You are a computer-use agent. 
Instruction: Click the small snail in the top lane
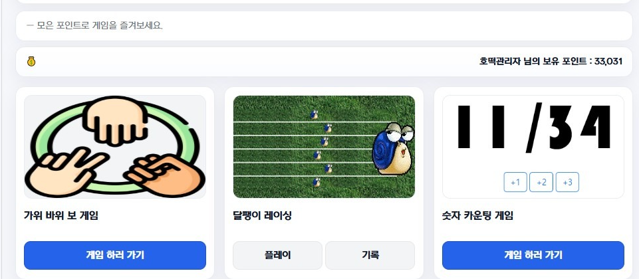314,115
